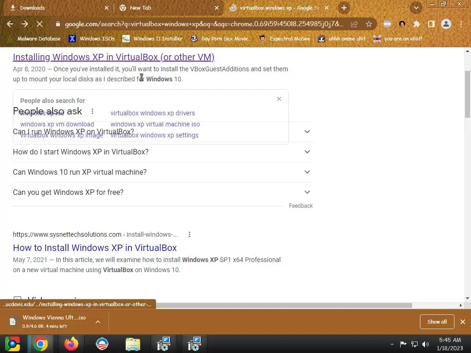The height and width of the screenshot is (353, 471).
Task: Click the Feedback link
Action: coord(301,205)
